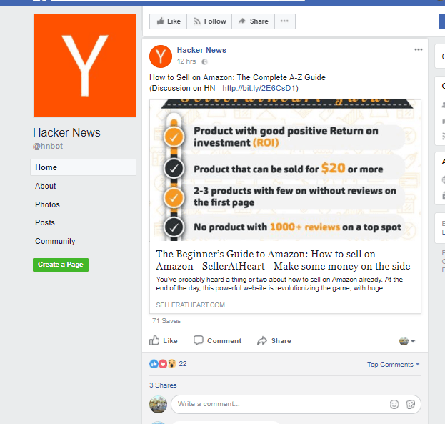This screenshot has width=445, height=424.
Task: Open the sticker picker in comment box
Action: pos(411,404)
